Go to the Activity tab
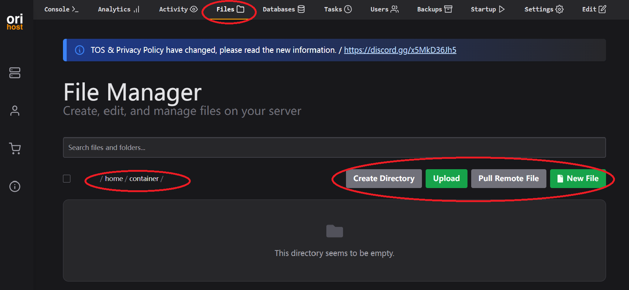629x290 pixels. coord(178,9)
